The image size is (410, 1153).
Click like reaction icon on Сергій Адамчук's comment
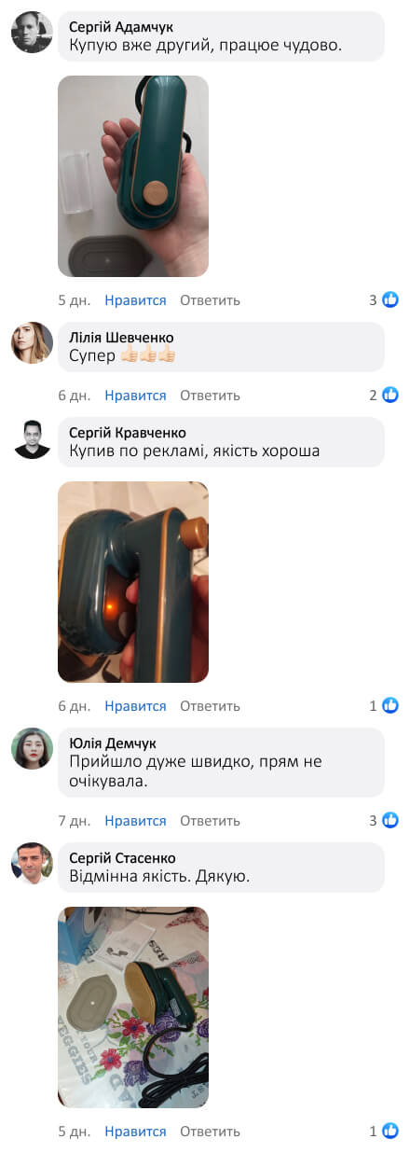[390, 299]
